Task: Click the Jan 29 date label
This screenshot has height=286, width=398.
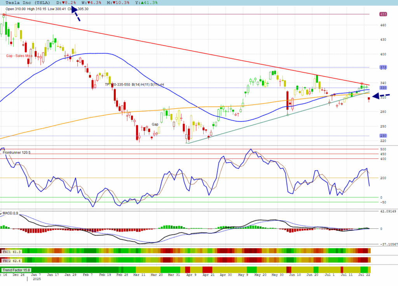Action: [70, 275]
